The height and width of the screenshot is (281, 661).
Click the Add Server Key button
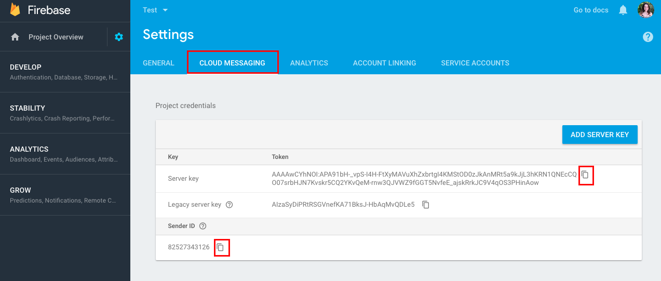(600, 135)
